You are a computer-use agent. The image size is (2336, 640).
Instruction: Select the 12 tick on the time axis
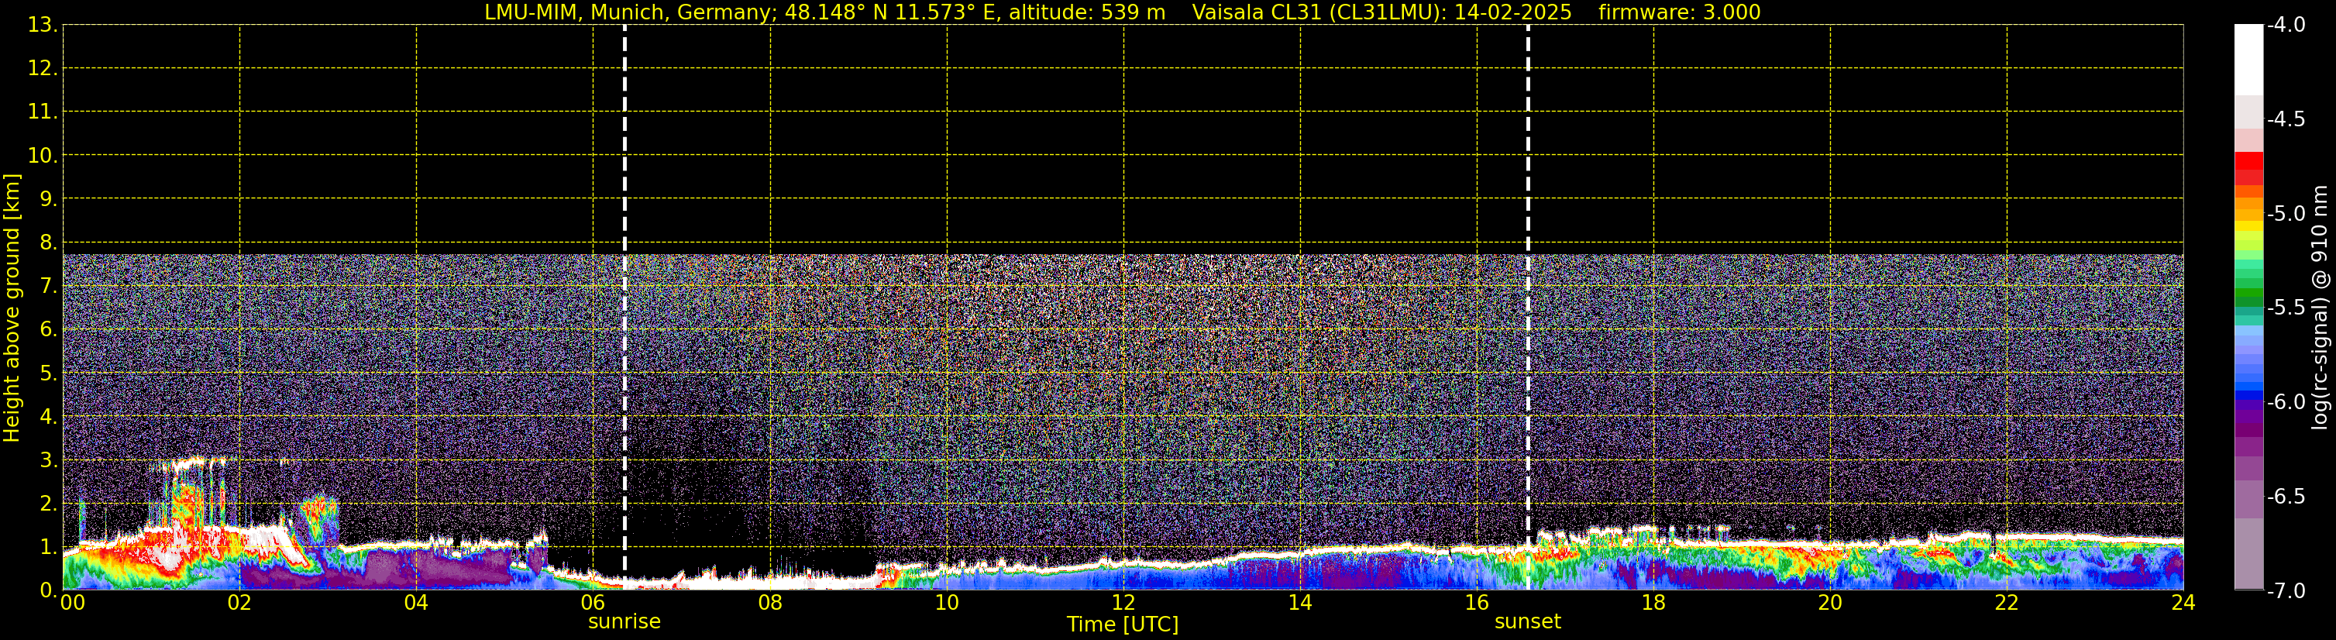[1123, 604]
